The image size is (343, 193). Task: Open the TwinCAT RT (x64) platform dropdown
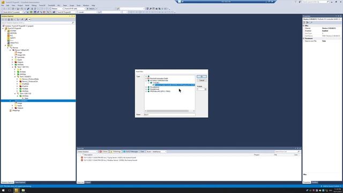tap(75, 9)
